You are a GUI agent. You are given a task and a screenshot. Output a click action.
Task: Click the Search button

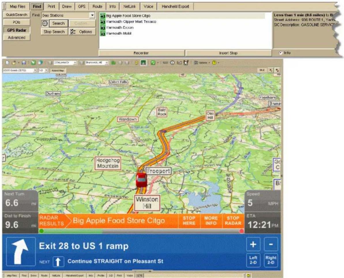(58, 23)
